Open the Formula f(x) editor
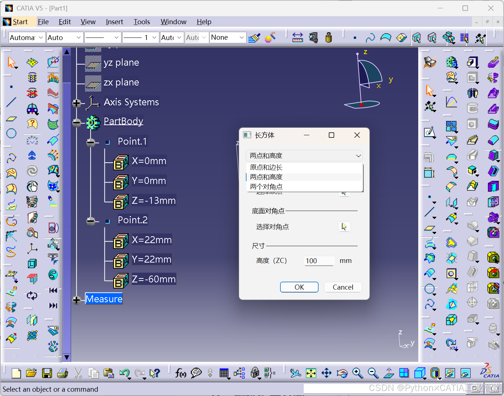This screenshot has width=504, height=396. [x=181, y=373]
